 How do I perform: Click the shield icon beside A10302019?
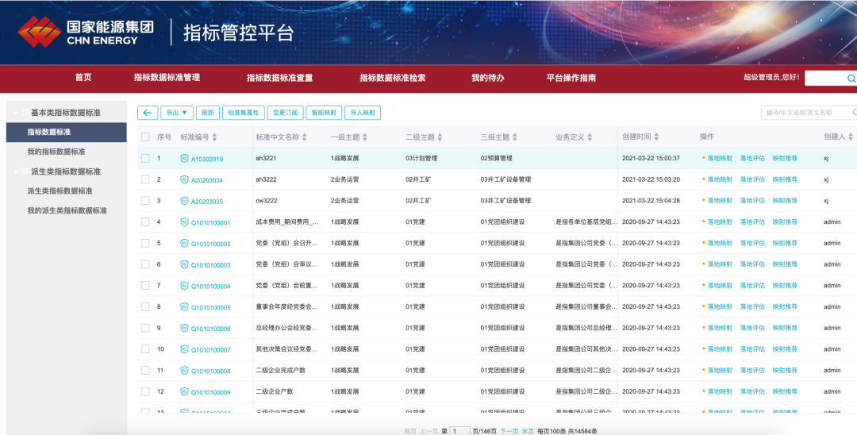pyautogui.click(x=184, y=159)
